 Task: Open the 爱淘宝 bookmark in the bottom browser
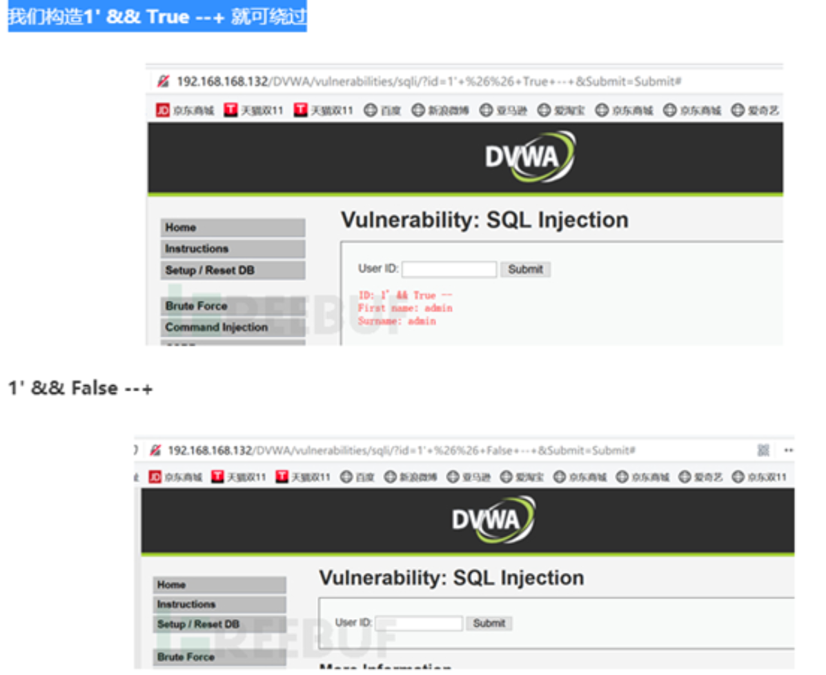click(522, 477)
